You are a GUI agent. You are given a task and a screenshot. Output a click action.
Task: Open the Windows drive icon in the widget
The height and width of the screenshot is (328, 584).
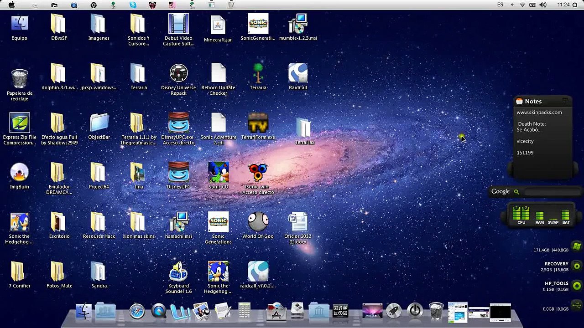pyautogui.click(x=577, y=246)
